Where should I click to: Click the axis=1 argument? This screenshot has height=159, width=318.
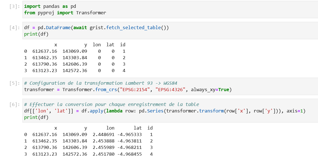(294, 111)
